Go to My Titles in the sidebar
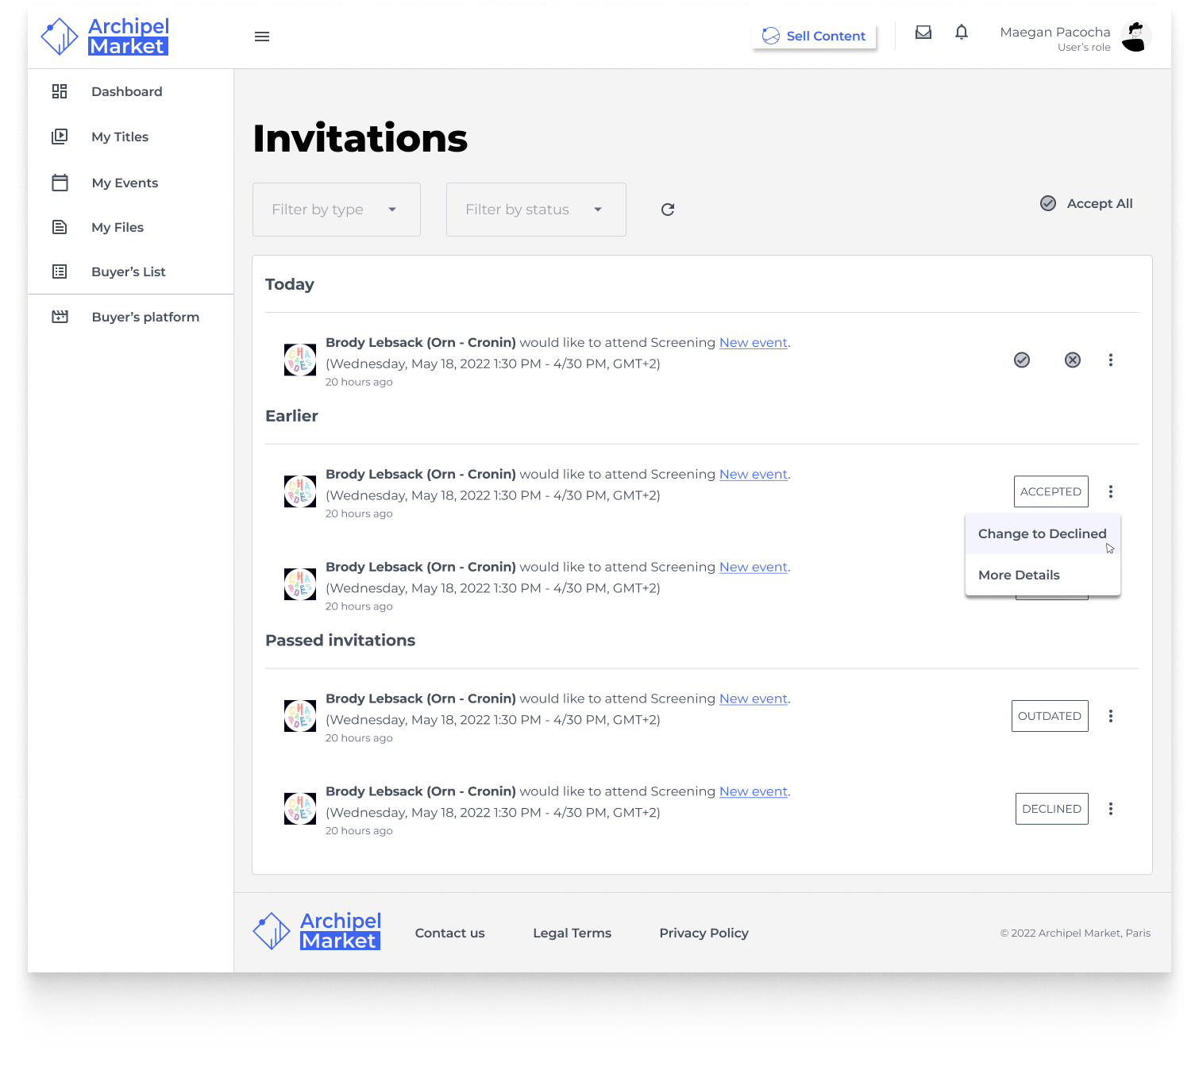The image size is (1199, 1070). (x=120, y=137)
